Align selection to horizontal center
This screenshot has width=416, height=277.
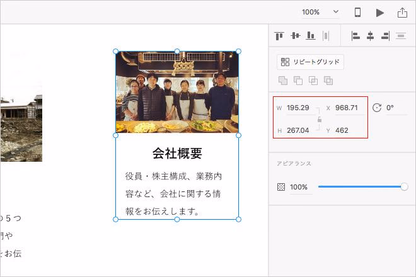pyautogui.click(x=371, y=36)
